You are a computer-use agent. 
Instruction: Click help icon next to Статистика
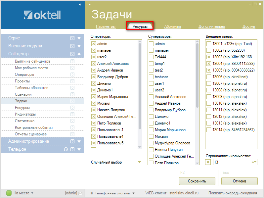[x=72, y=121]
